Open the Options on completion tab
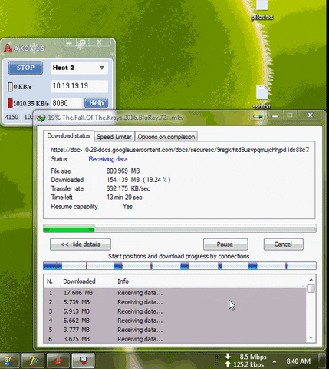Viewport: 329px width, 369px height. pos(166,137)
